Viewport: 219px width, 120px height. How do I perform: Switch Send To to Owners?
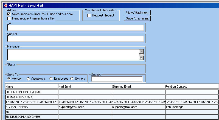72,79
